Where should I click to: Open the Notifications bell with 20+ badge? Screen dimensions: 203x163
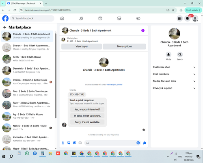pos(188,18)
